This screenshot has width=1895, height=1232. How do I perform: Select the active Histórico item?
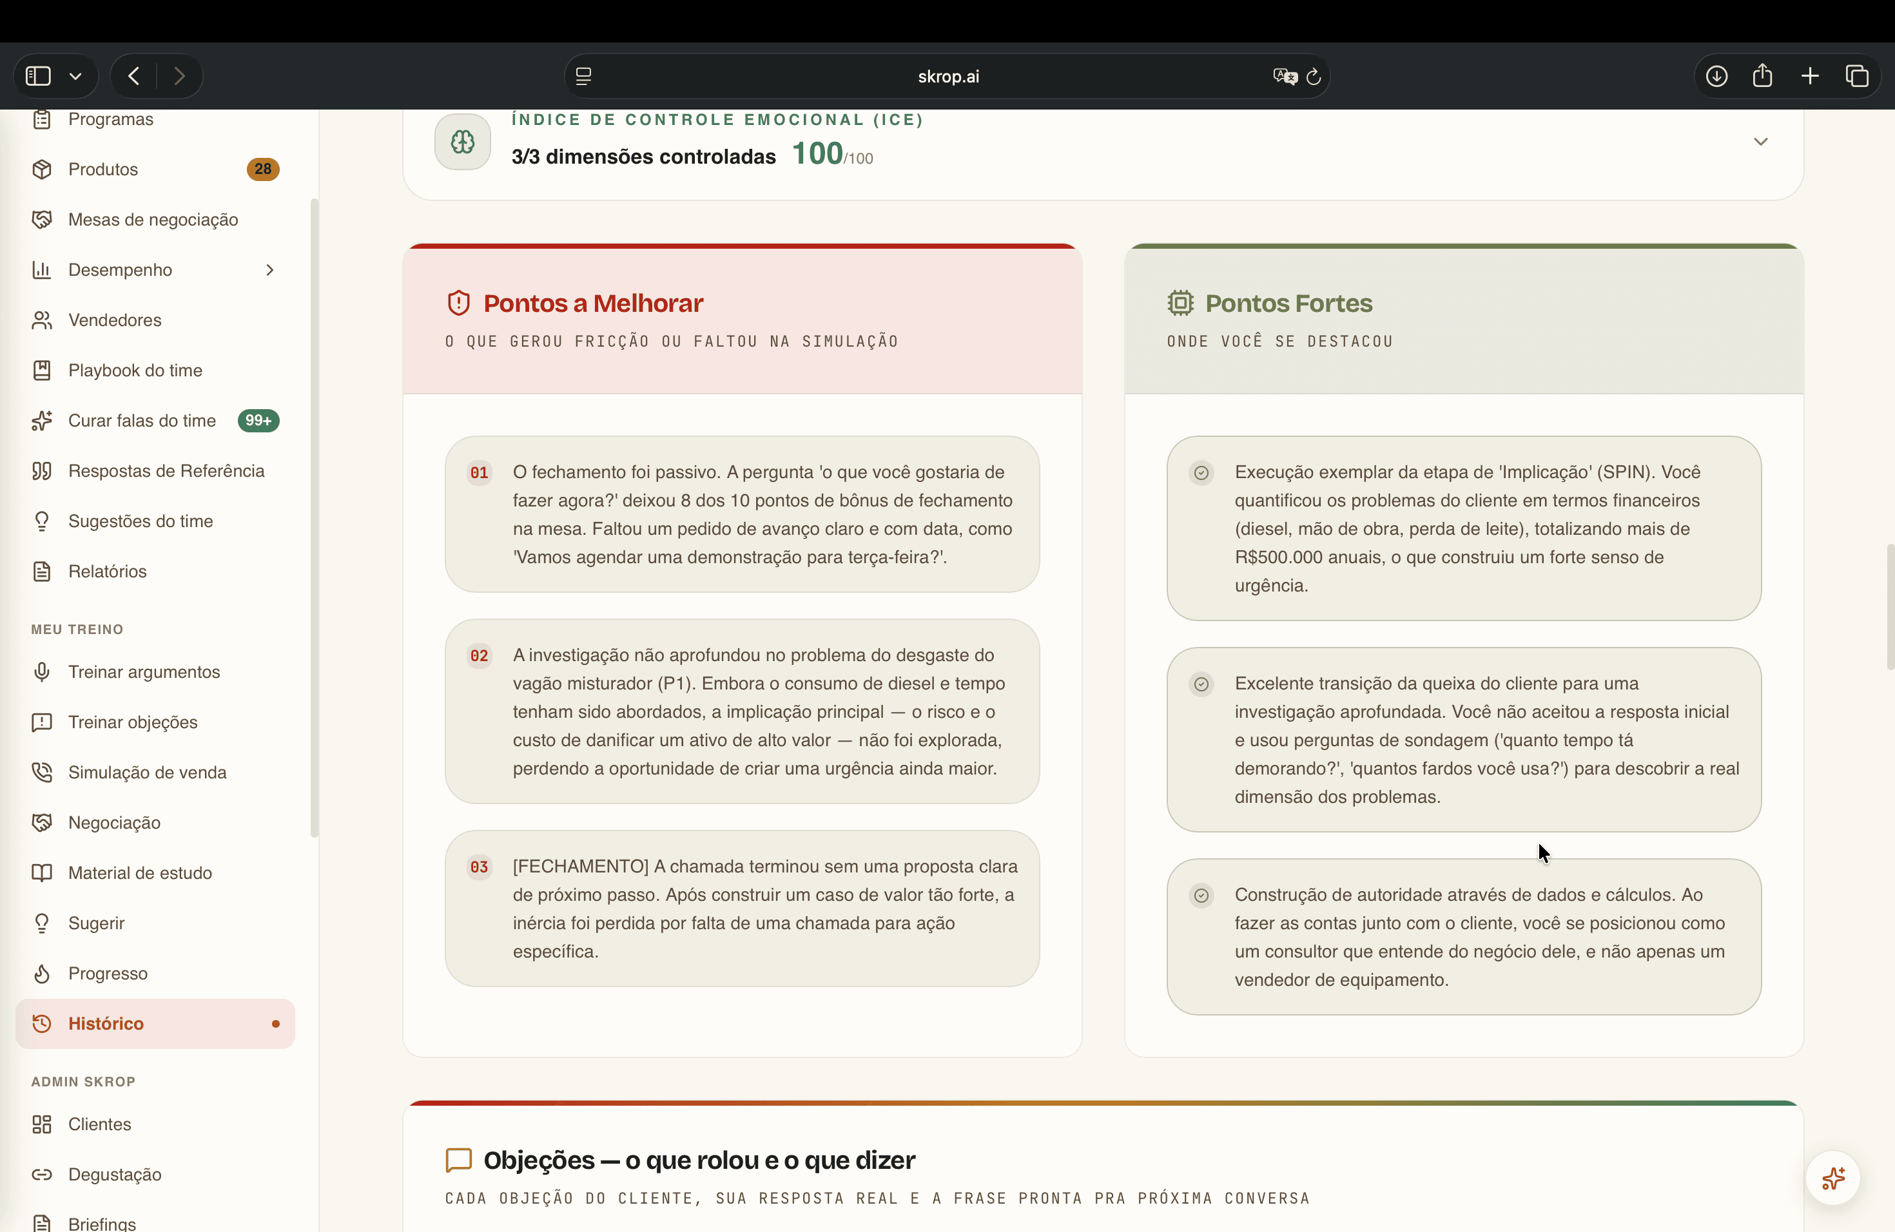coord(155,1023)
